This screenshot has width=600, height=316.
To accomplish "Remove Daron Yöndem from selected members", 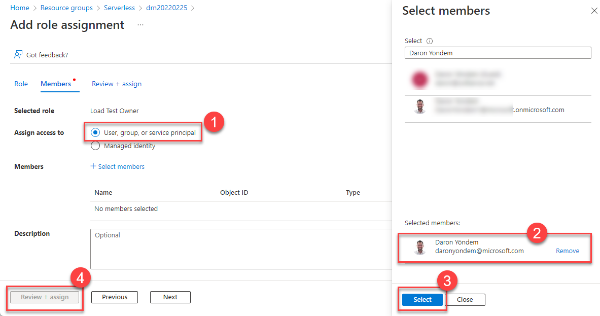I will pyautogui.click(x=567, y=251).
